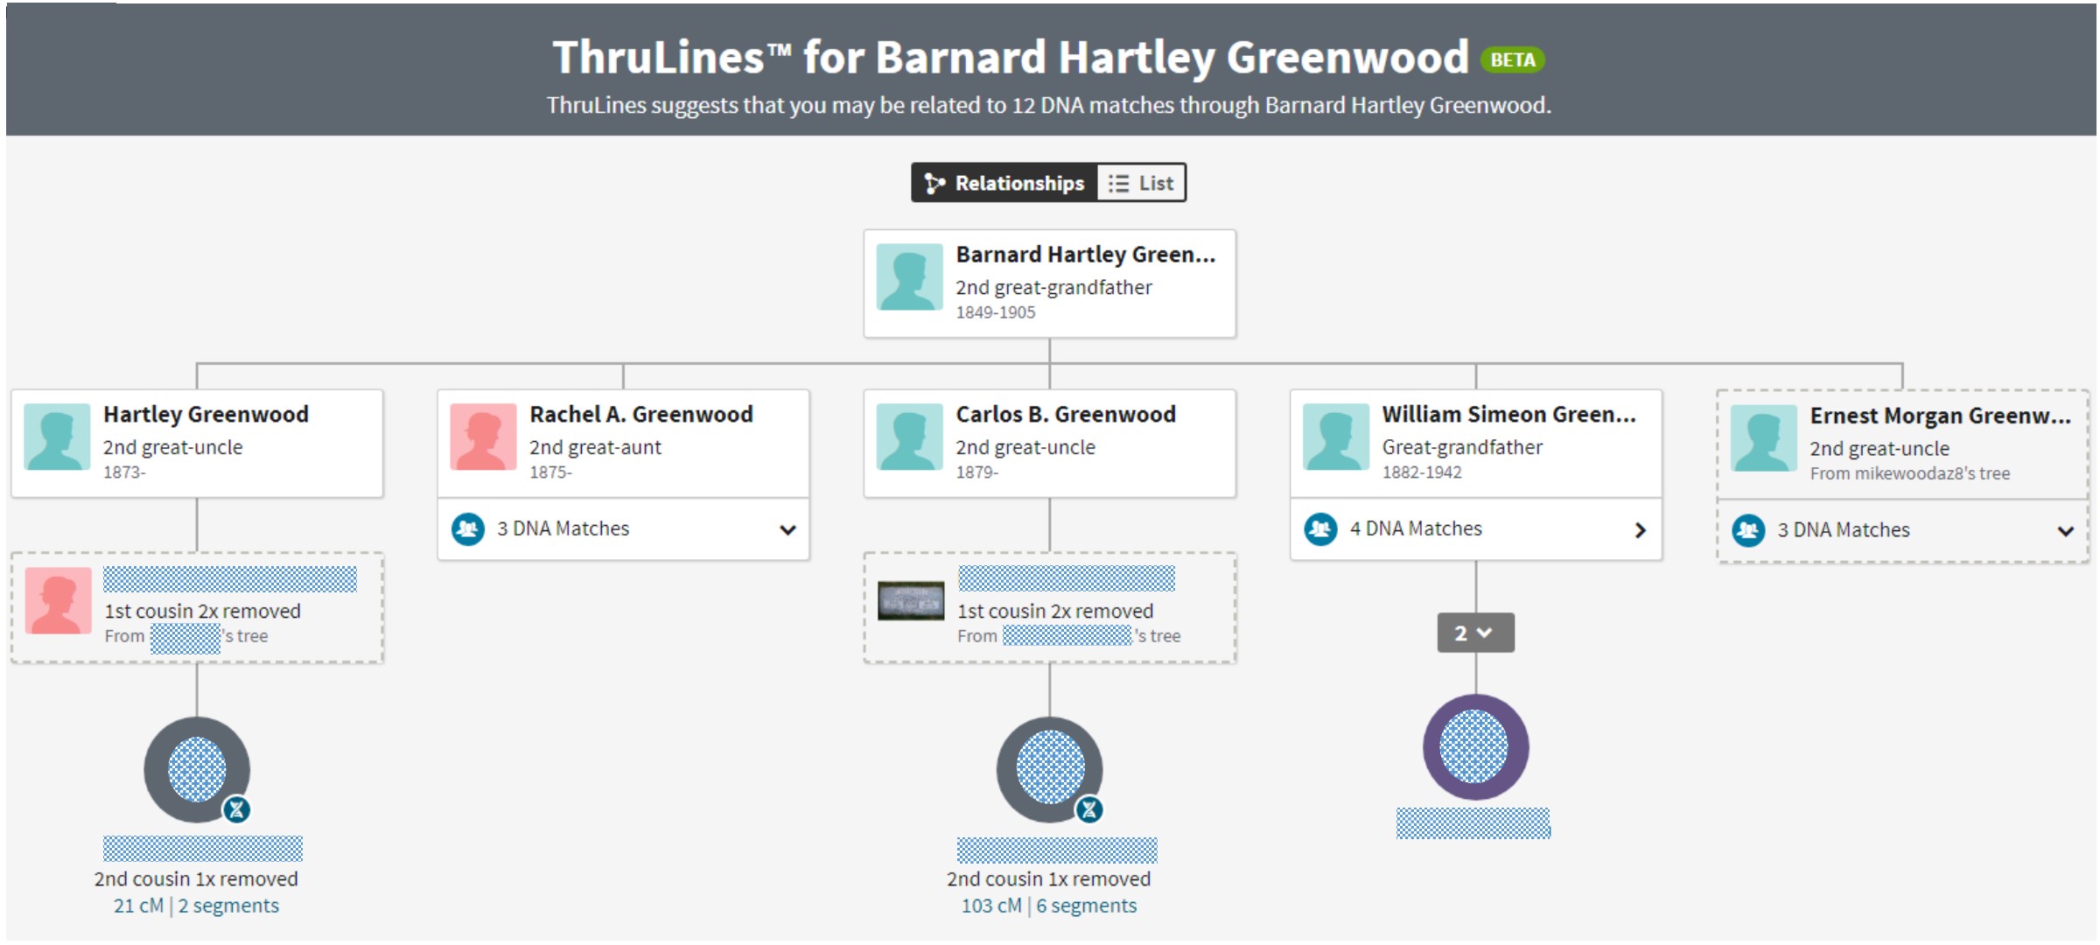
Task: Click the BETA badge in the header
Action: tap(1513, 59)
